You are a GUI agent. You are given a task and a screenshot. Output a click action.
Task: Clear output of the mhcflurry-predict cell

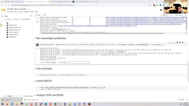pyautogui.click(x=38, y=48)
